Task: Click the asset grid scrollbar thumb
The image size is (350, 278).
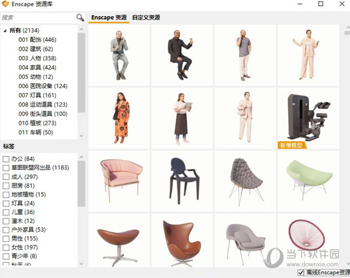Action: pos(347,33)
